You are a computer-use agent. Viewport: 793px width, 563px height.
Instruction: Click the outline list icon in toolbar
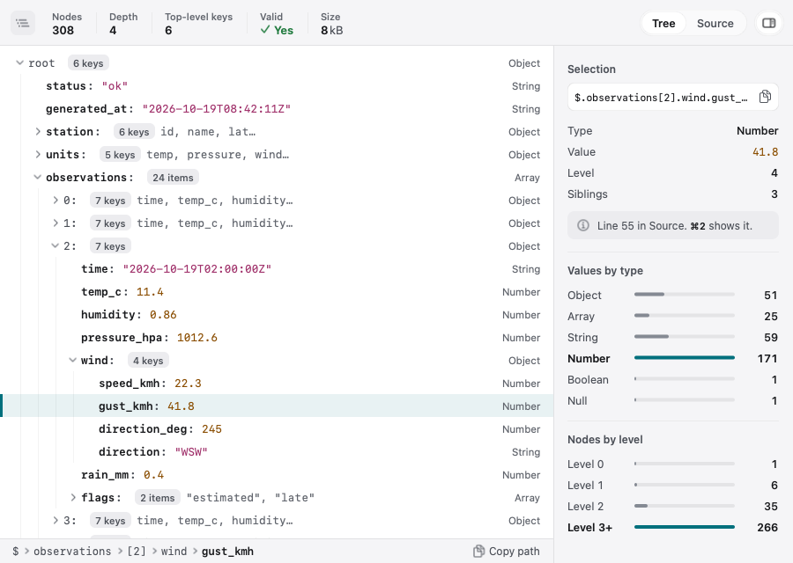[23, 23]
